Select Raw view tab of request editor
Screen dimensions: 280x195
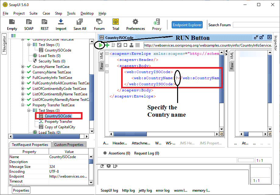click(x=101, y=66)
